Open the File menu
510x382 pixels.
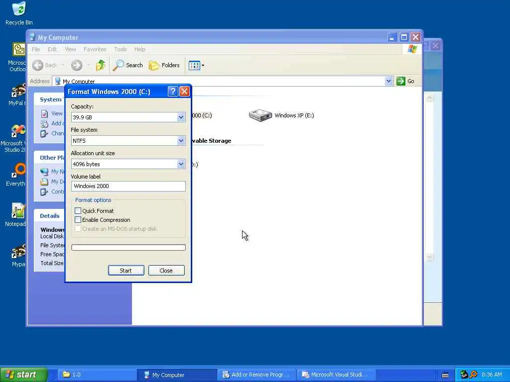click(x=36, y=49)
